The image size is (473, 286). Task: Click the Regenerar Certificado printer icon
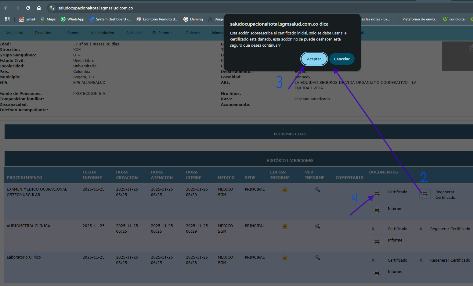coord(424,193)
